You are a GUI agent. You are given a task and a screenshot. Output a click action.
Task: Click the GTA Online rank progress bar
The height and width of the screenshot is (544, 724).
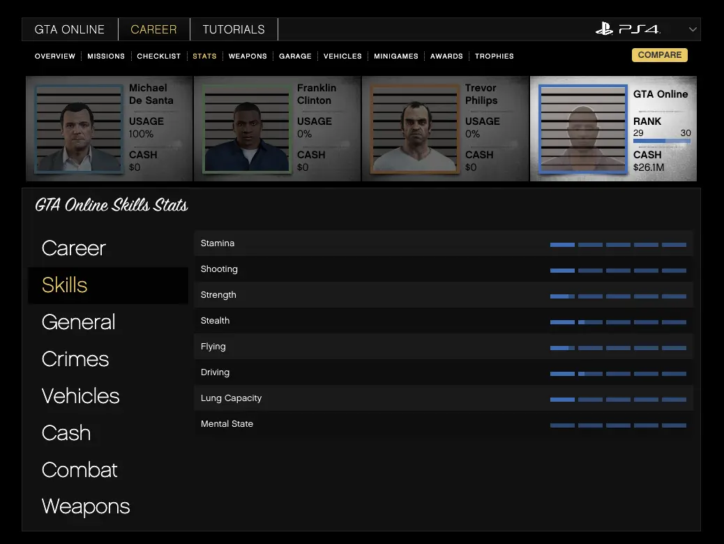(x=661, y=142)
